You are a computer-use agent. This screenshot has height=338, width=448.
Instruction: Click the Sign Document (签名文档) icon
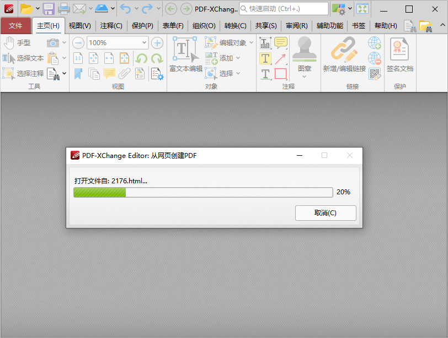(399, 52)
